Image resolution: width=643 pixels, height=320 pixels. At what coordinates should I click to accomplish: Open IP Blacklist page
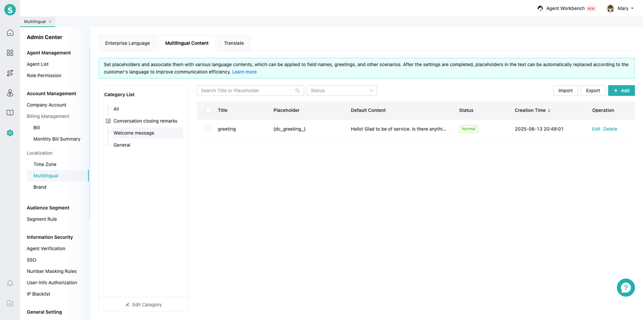click(x=39, y=294)
